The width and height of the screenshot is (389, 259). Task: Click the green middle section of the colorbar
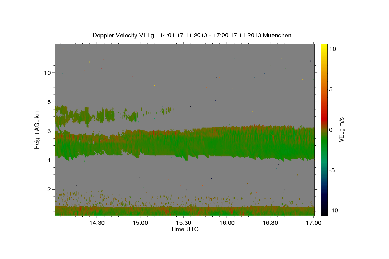[x=324, y=142]
